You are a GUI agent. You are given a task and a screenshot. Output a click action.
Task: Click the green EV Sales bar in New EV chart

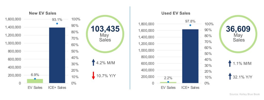point(35,81)
